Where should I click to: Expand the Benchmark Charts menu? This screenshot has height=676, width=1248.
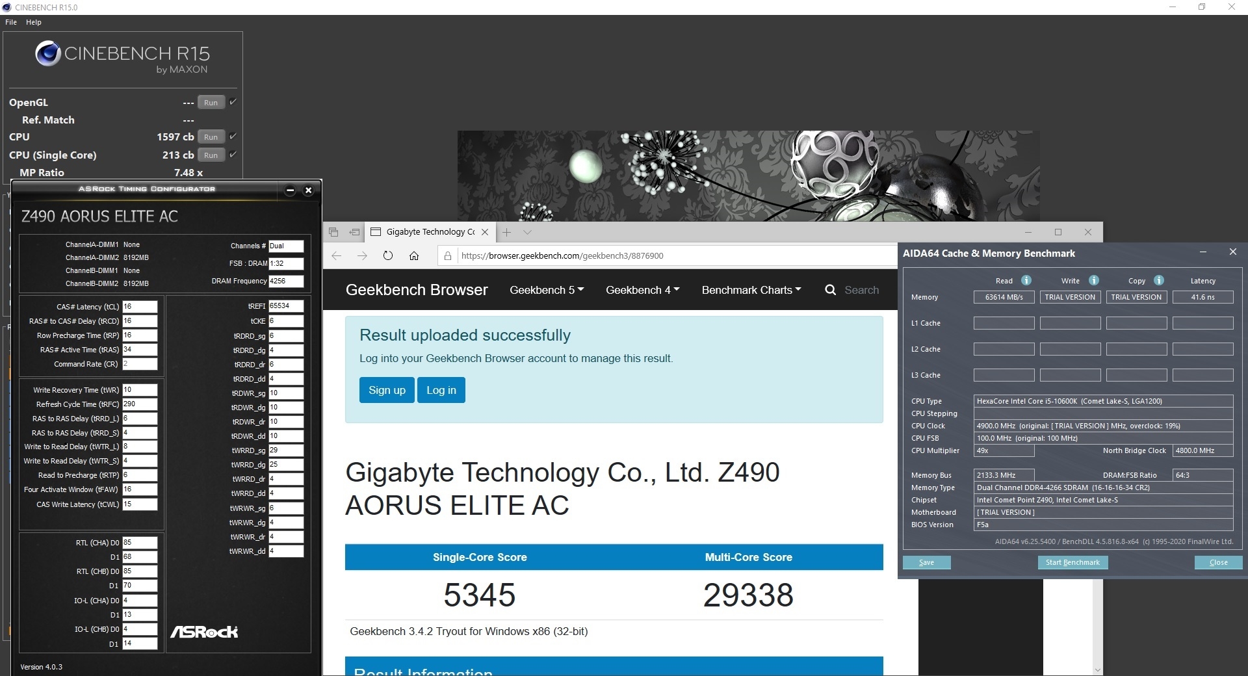tap(751, 290)
